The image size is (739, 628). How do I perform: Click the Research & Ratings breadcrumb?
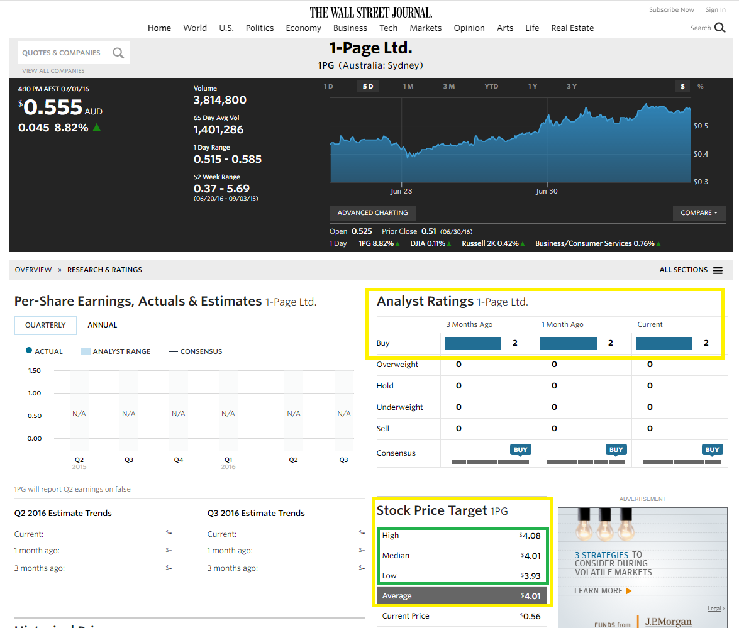[104, 270]
